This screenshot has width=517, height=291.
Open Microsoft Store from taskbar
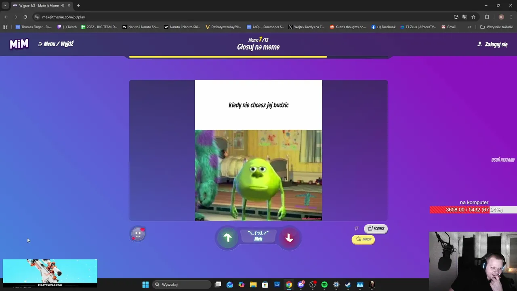(265, 285)
